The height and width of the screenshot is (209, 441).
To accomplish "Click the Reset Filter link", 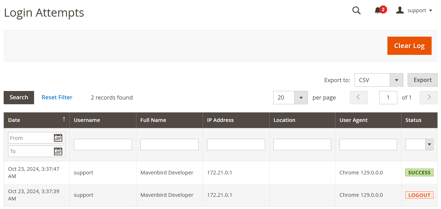I will coord(57,97).
